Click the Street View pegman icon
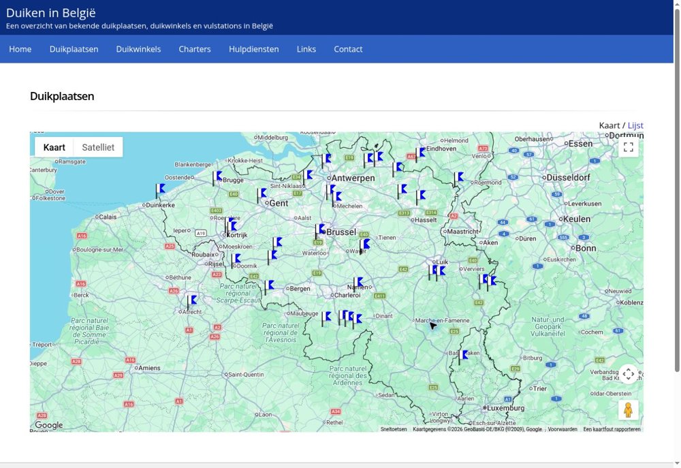The image size is (681, 468). click(x=629, y=410)
